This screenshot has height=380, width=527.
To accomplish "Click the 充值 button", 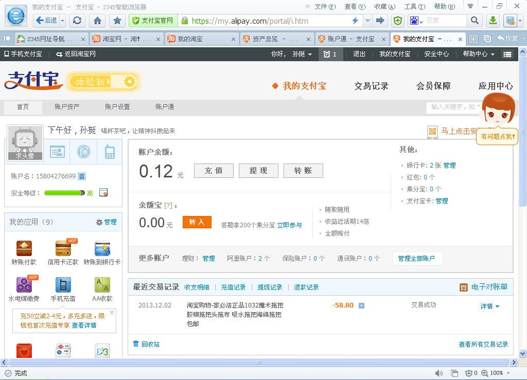I will click(214, 171).
